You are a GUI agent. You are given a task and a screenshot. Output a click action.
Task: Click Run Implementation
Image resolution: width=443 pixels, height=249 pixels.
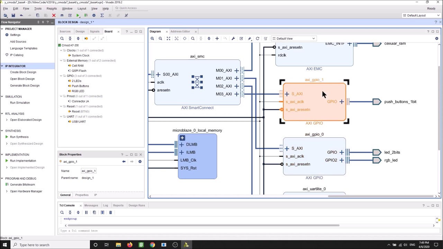[x=23, y=161]
